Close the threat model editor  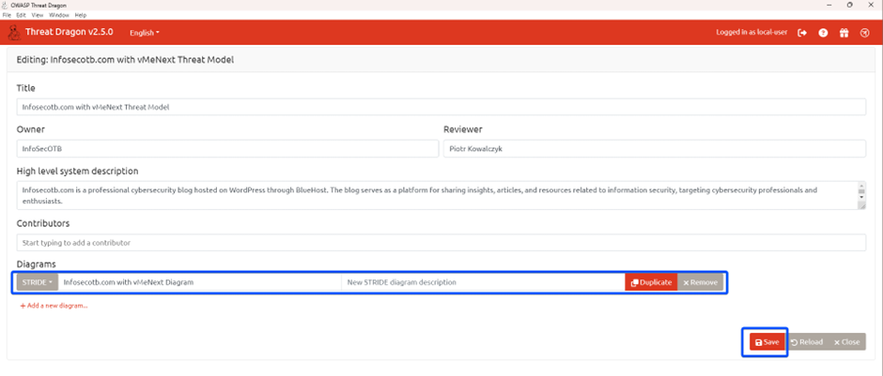(845, 342)
